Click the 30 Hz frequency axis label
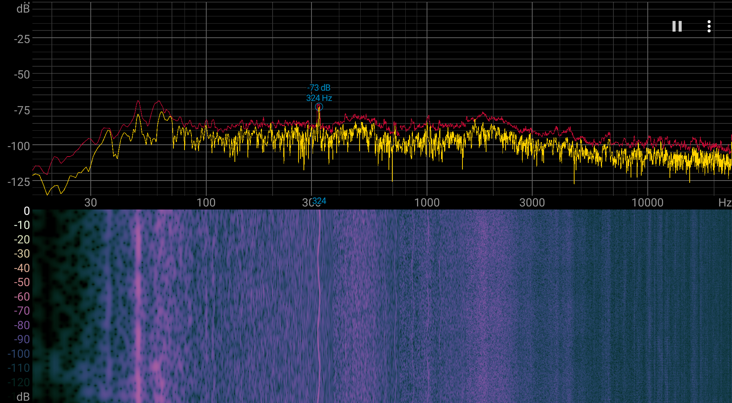The height and width of the screenshot is (403, 732). point(90,203)
